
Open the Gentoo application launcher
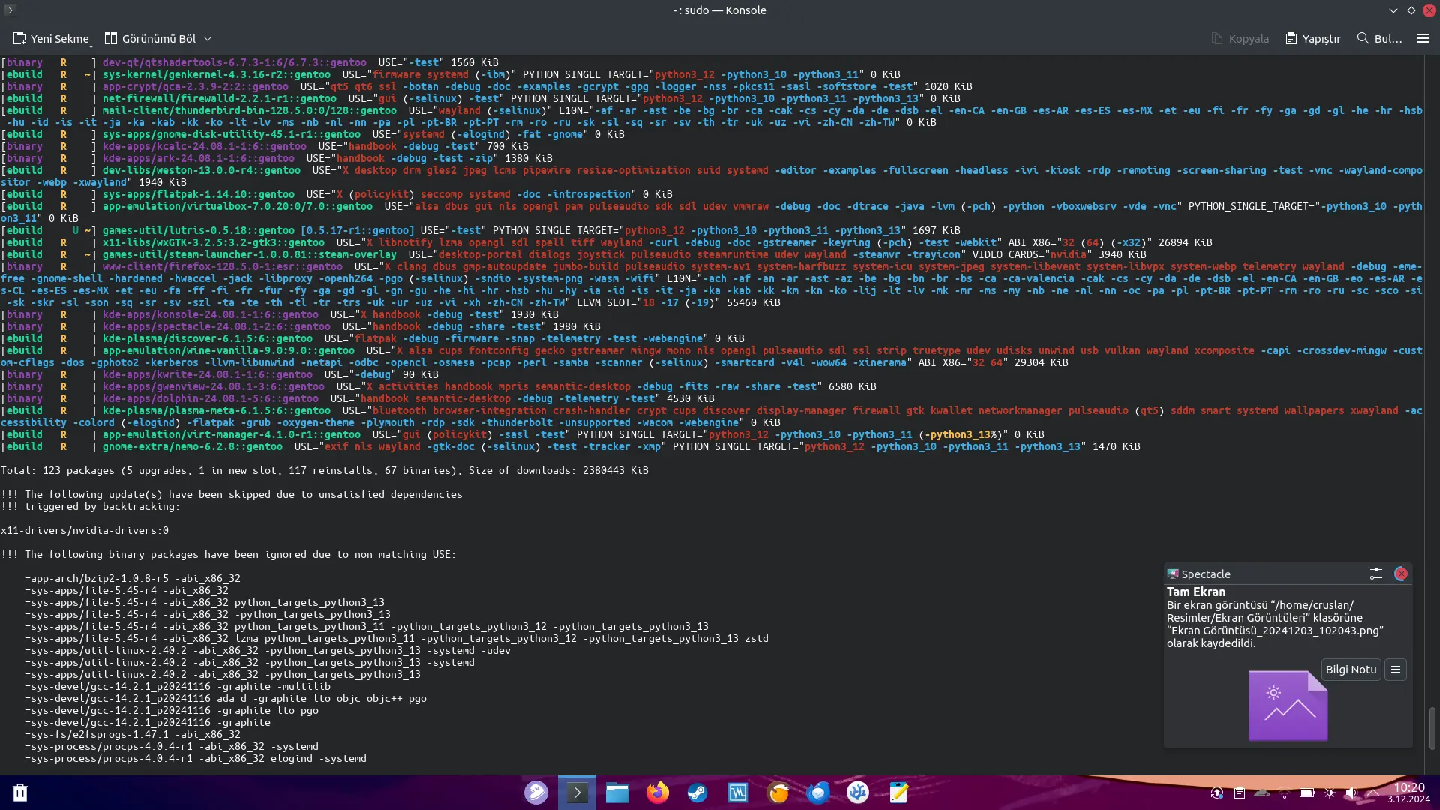click(536, 793)
